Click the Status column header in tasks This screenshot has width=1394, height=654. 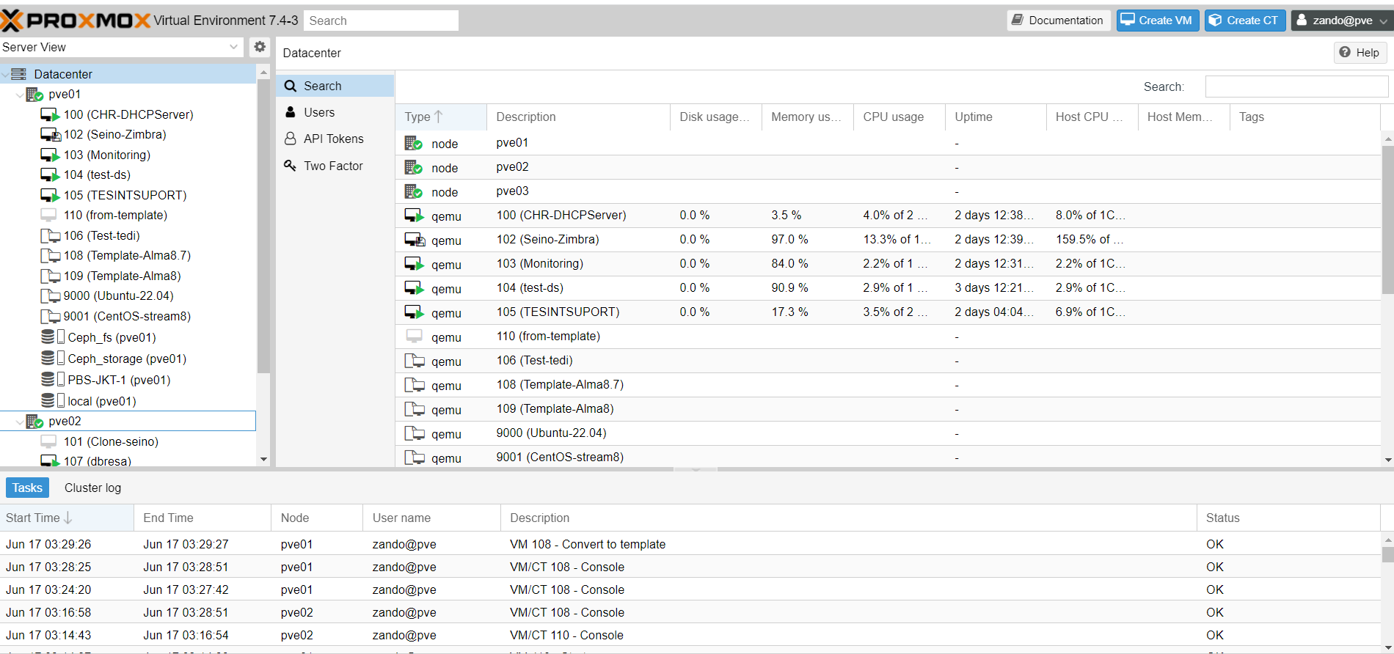click(x=1288, y=518)
